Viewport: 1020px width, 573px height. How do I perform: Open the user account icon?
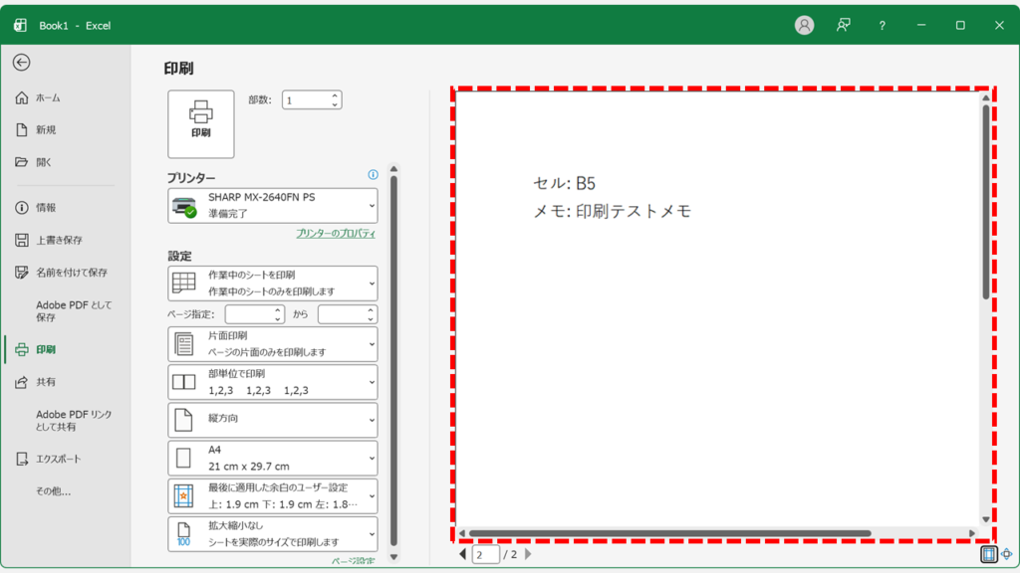804,25
